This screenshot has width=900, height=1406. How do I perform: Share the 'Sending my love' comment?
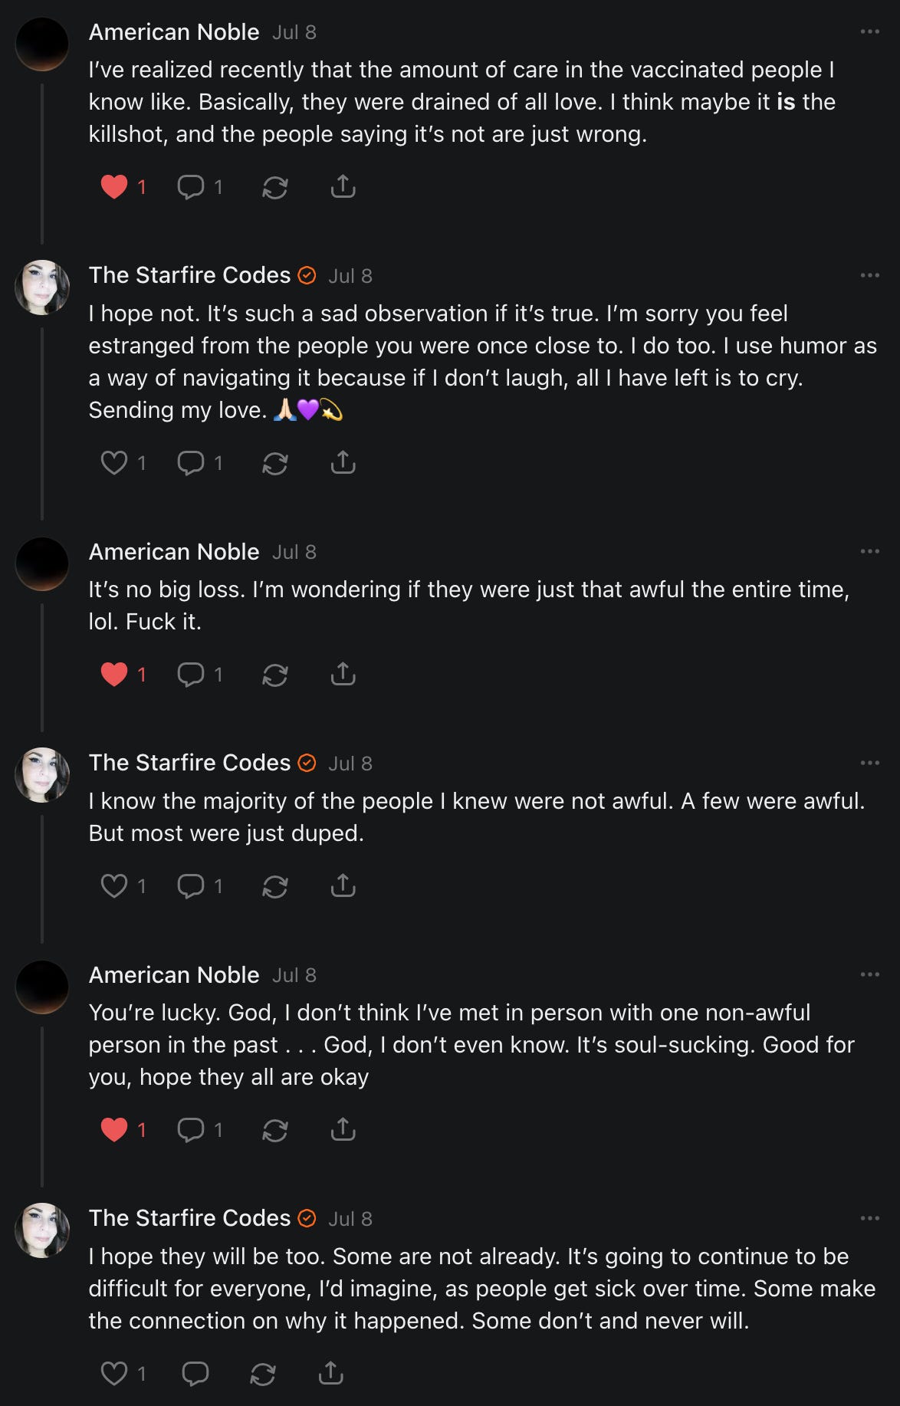pyautogui.click(x=343, y=463)
